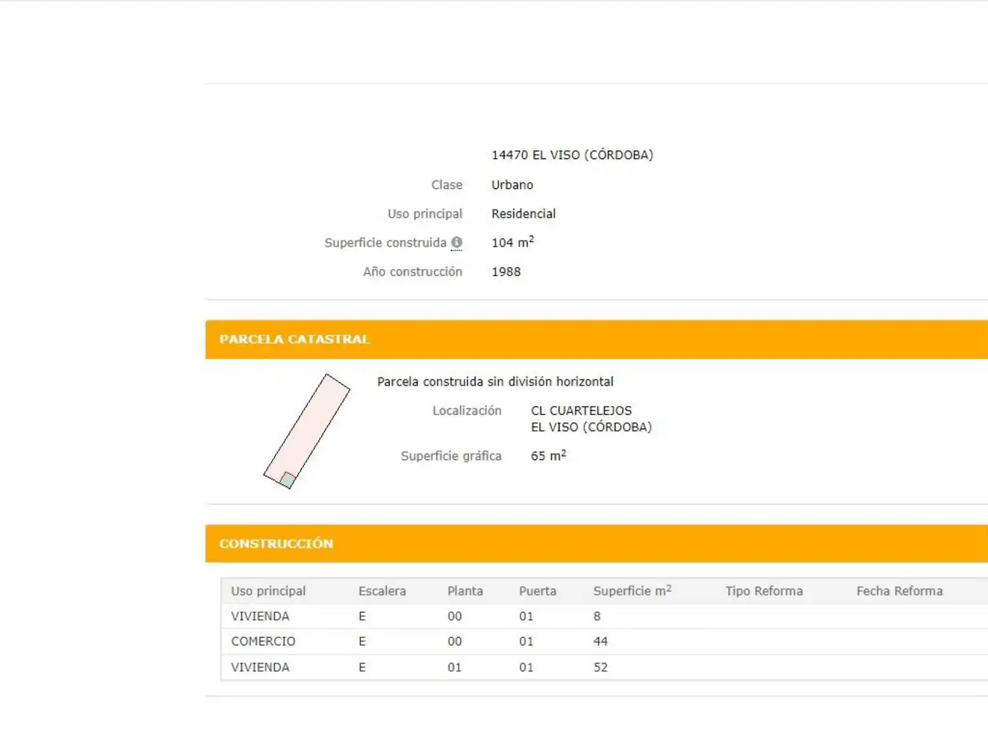The image size is (988, 741).
Task: Click the Superficie gráfica label
Action: point(451,456)
